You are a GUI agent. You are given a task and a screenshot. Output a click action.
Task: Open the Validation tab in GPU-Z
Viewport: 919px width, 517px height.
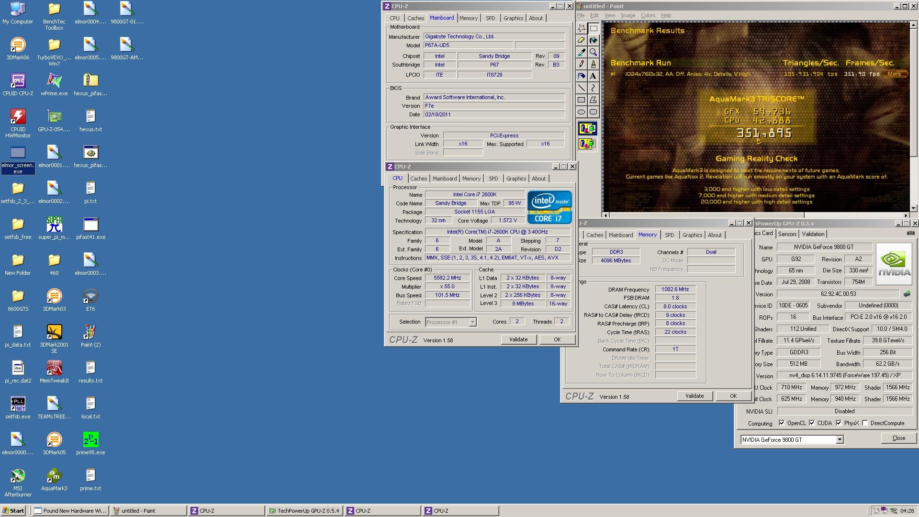(x=813, y=234)
